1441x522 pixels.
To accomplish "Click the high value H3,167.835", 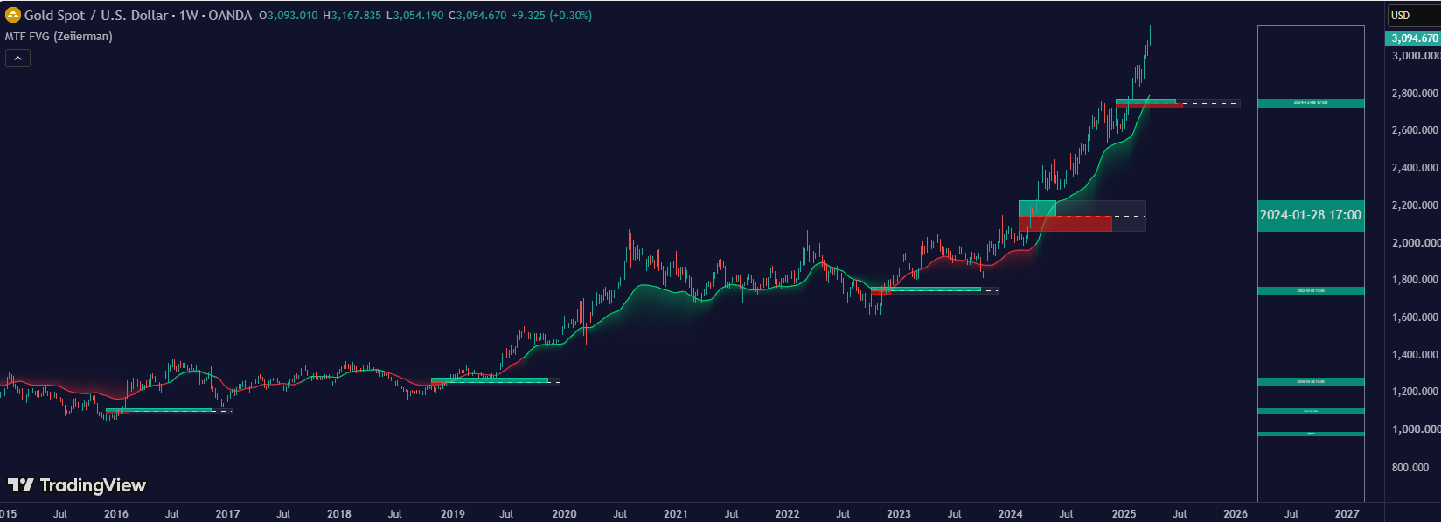I will pyautogui.click(x=352, y=16).
